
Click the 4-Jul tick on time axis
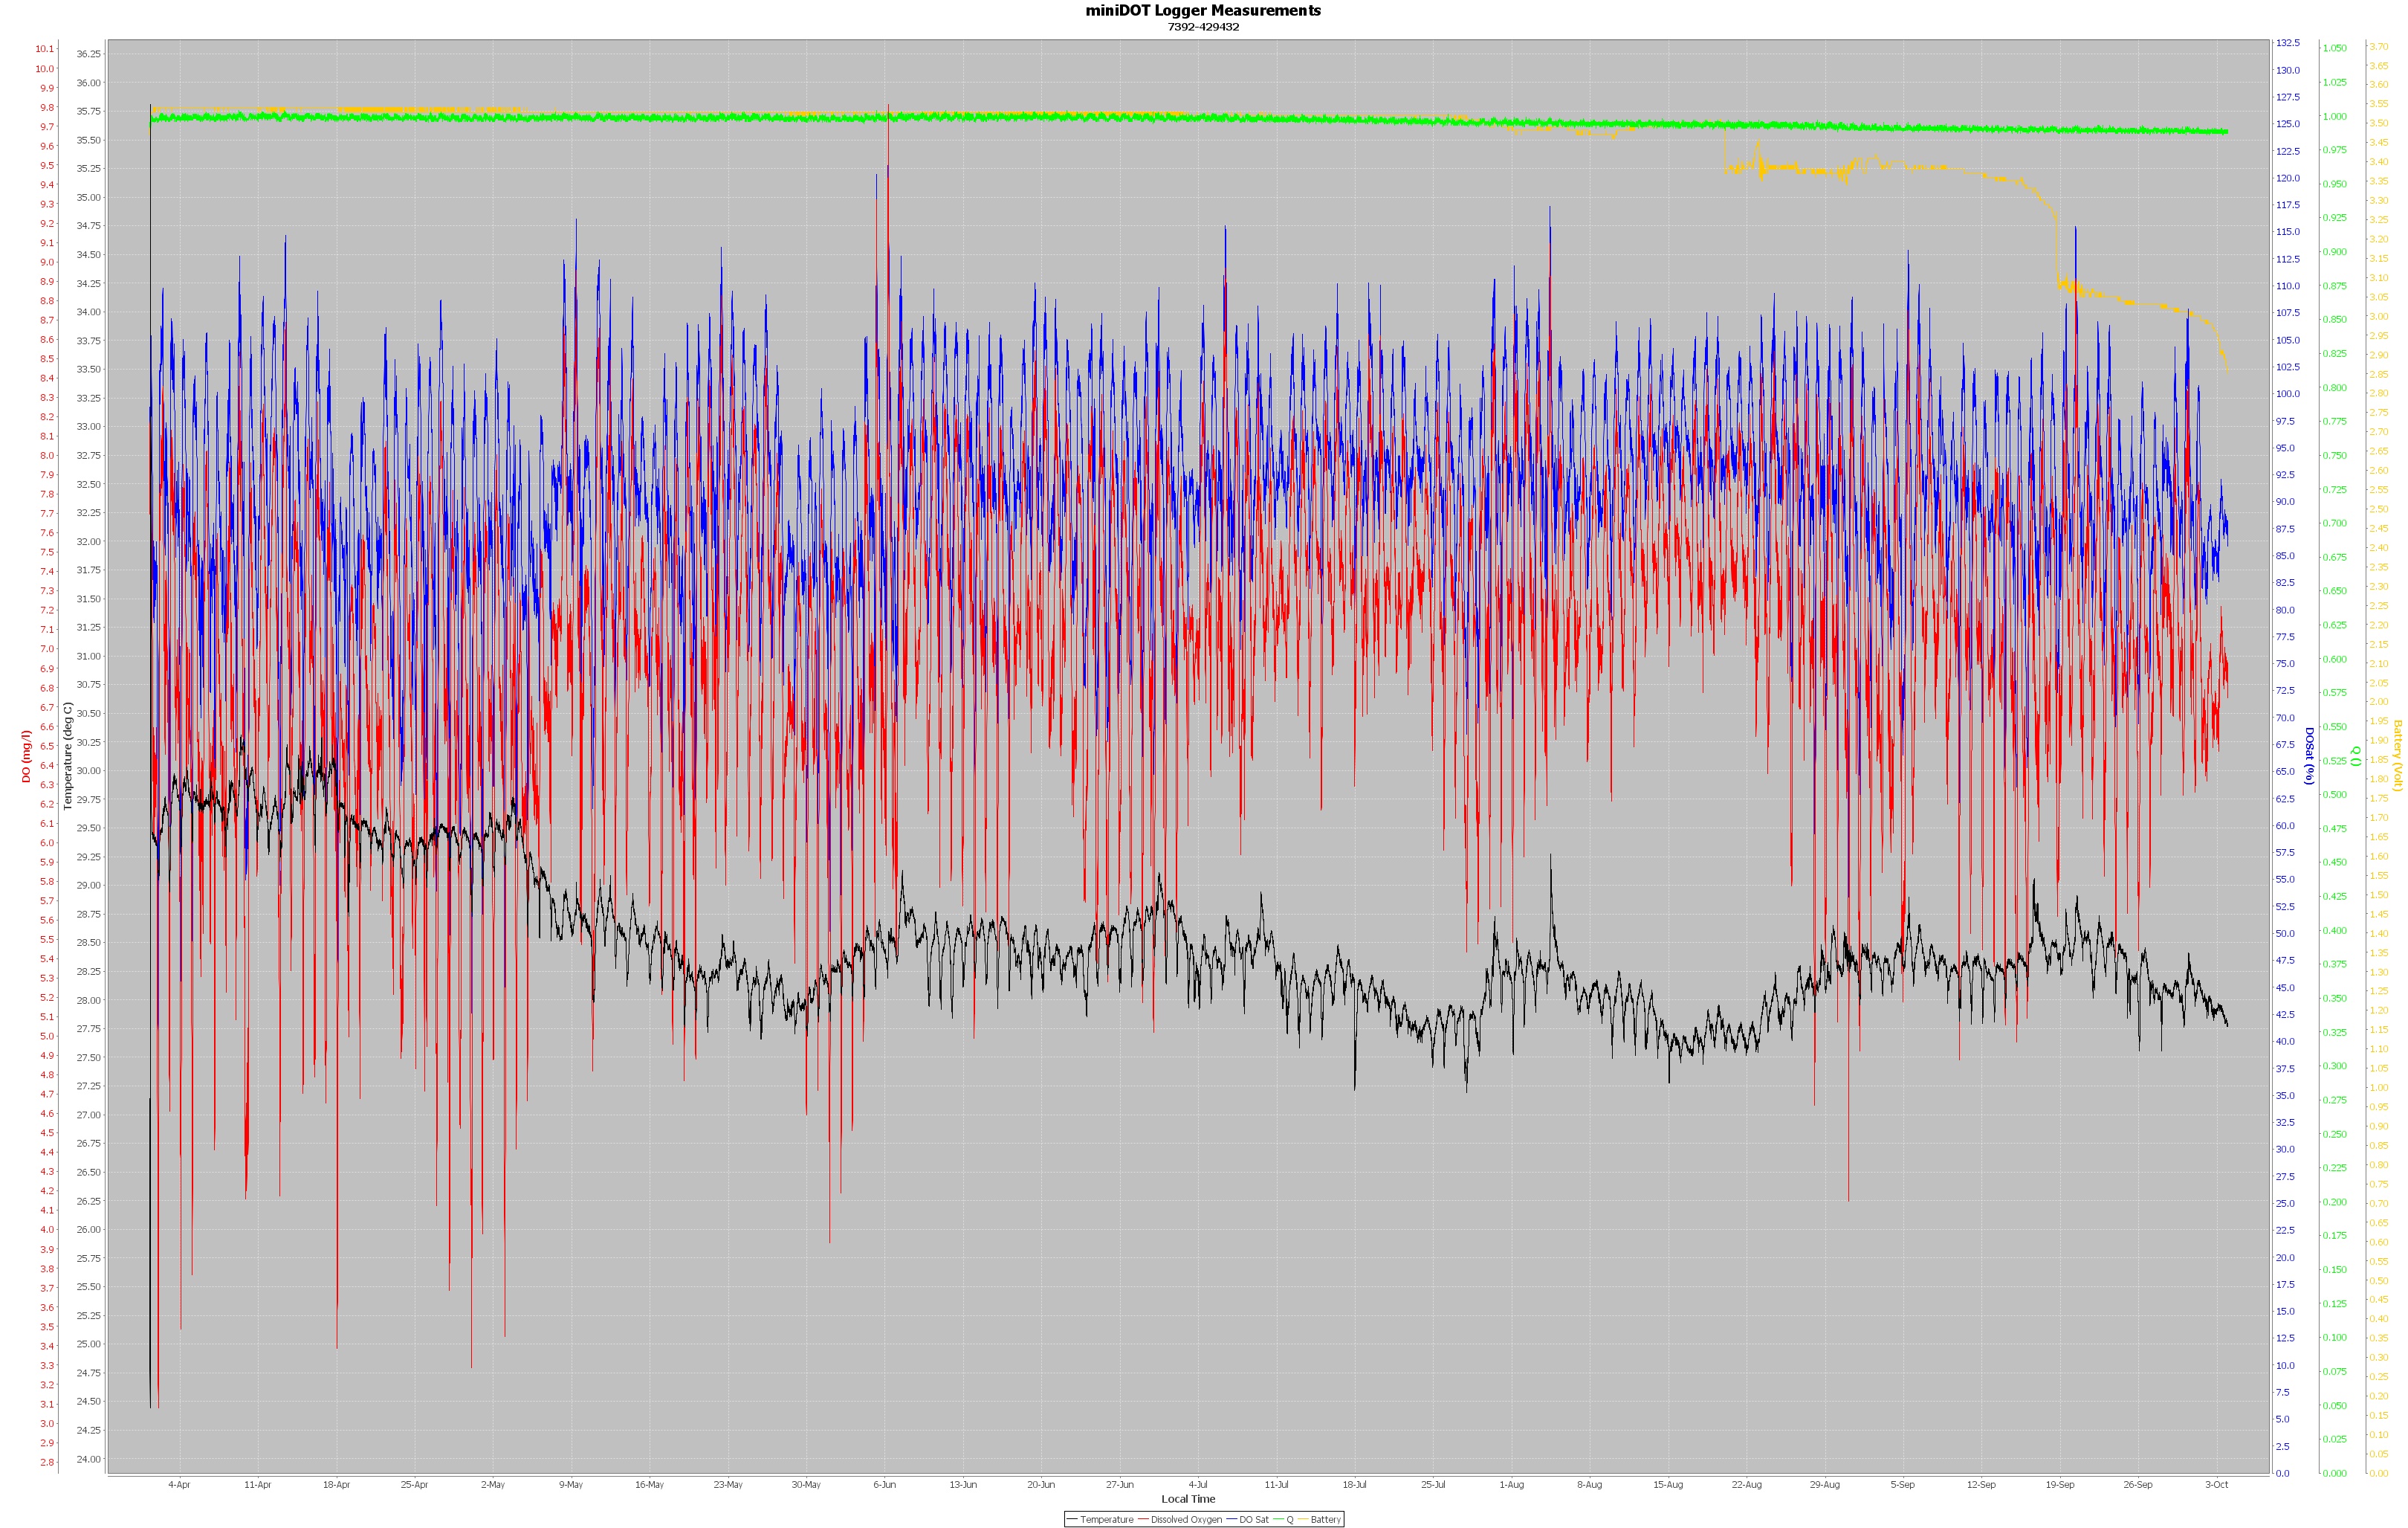(1198, 1484)
